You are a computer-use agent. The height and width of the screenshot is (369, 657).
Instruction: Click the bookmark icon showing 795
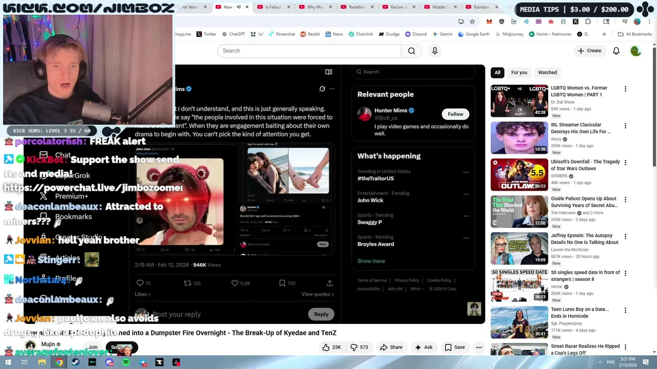point(282,283)
